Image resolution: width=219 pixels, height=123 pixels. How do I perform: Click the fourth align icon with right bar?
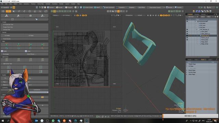[x=42, y=44]
